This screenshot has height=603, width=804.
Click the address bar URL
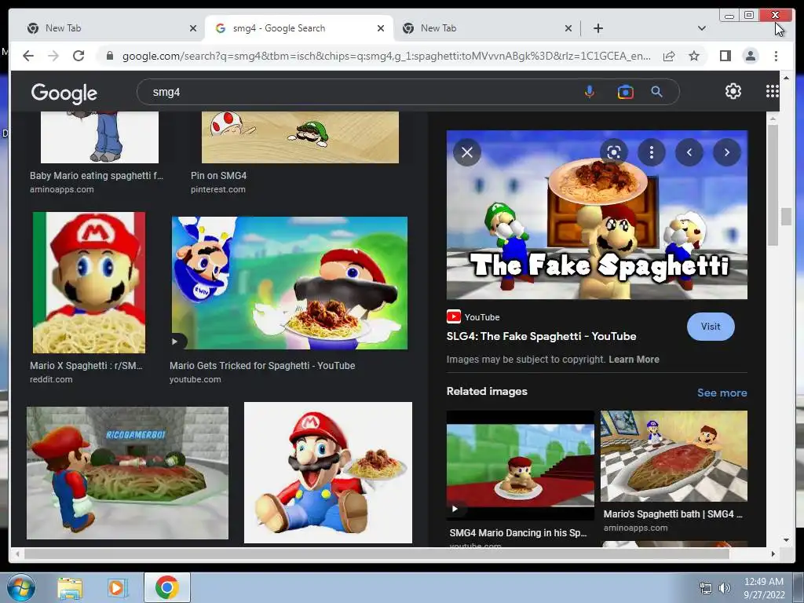click(386, 56)
